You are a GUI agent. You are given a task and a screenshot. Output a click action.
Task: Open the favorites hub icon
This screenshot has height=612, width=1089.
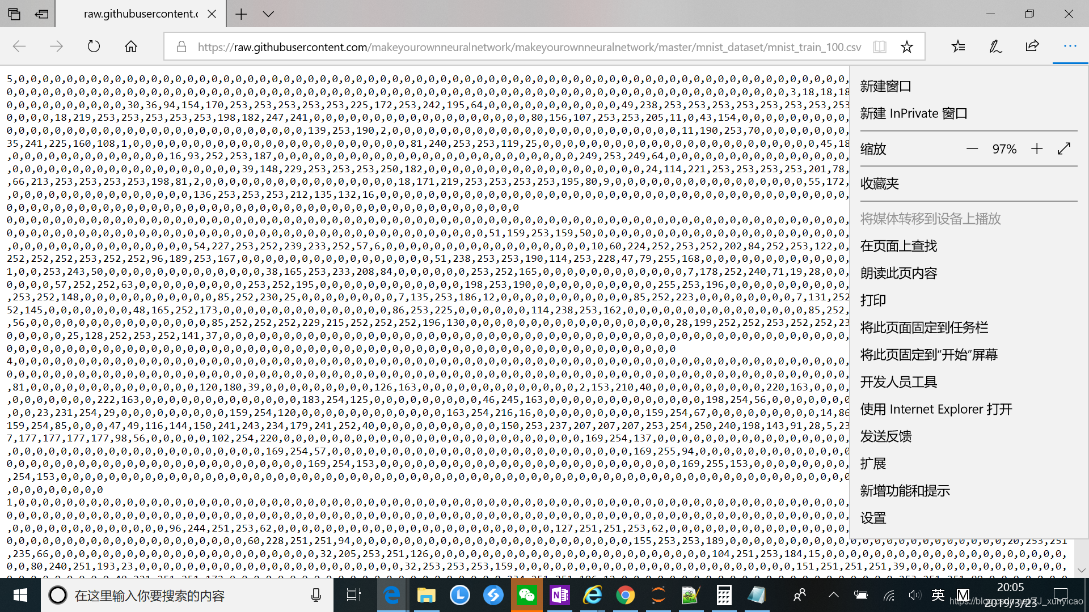[958, 46]
